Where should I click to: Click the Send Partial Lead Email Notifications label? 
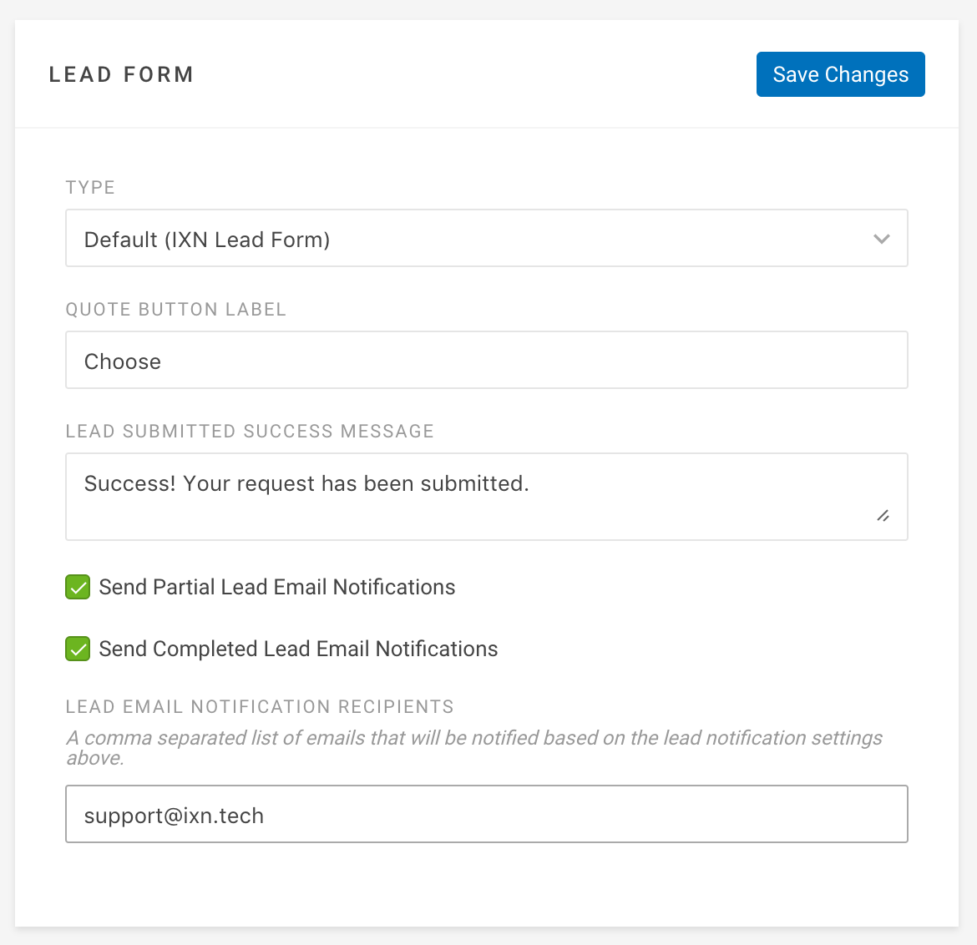(276, 587)
